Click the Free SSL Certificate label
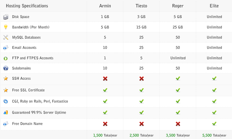The height and width of the screenshot is (139, 232). point(28,90)
